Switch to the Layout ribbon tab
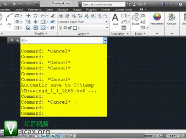 point(19,10)
